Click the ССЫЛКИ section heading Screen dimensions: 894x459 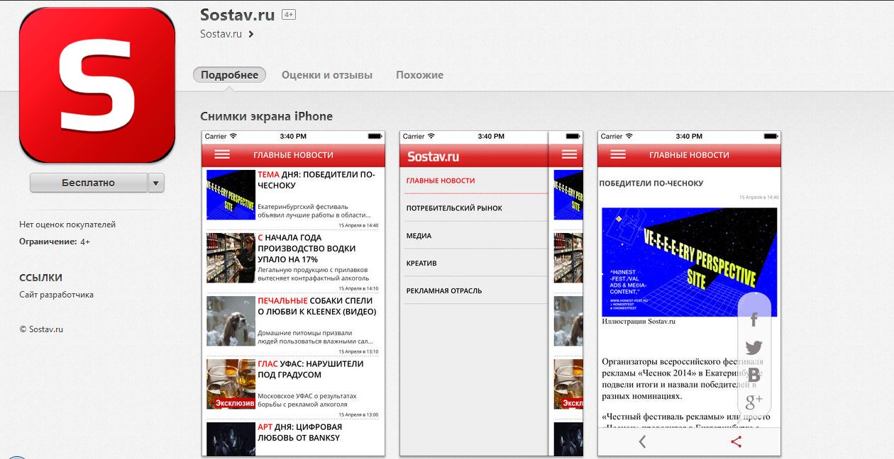pos(40,278)
